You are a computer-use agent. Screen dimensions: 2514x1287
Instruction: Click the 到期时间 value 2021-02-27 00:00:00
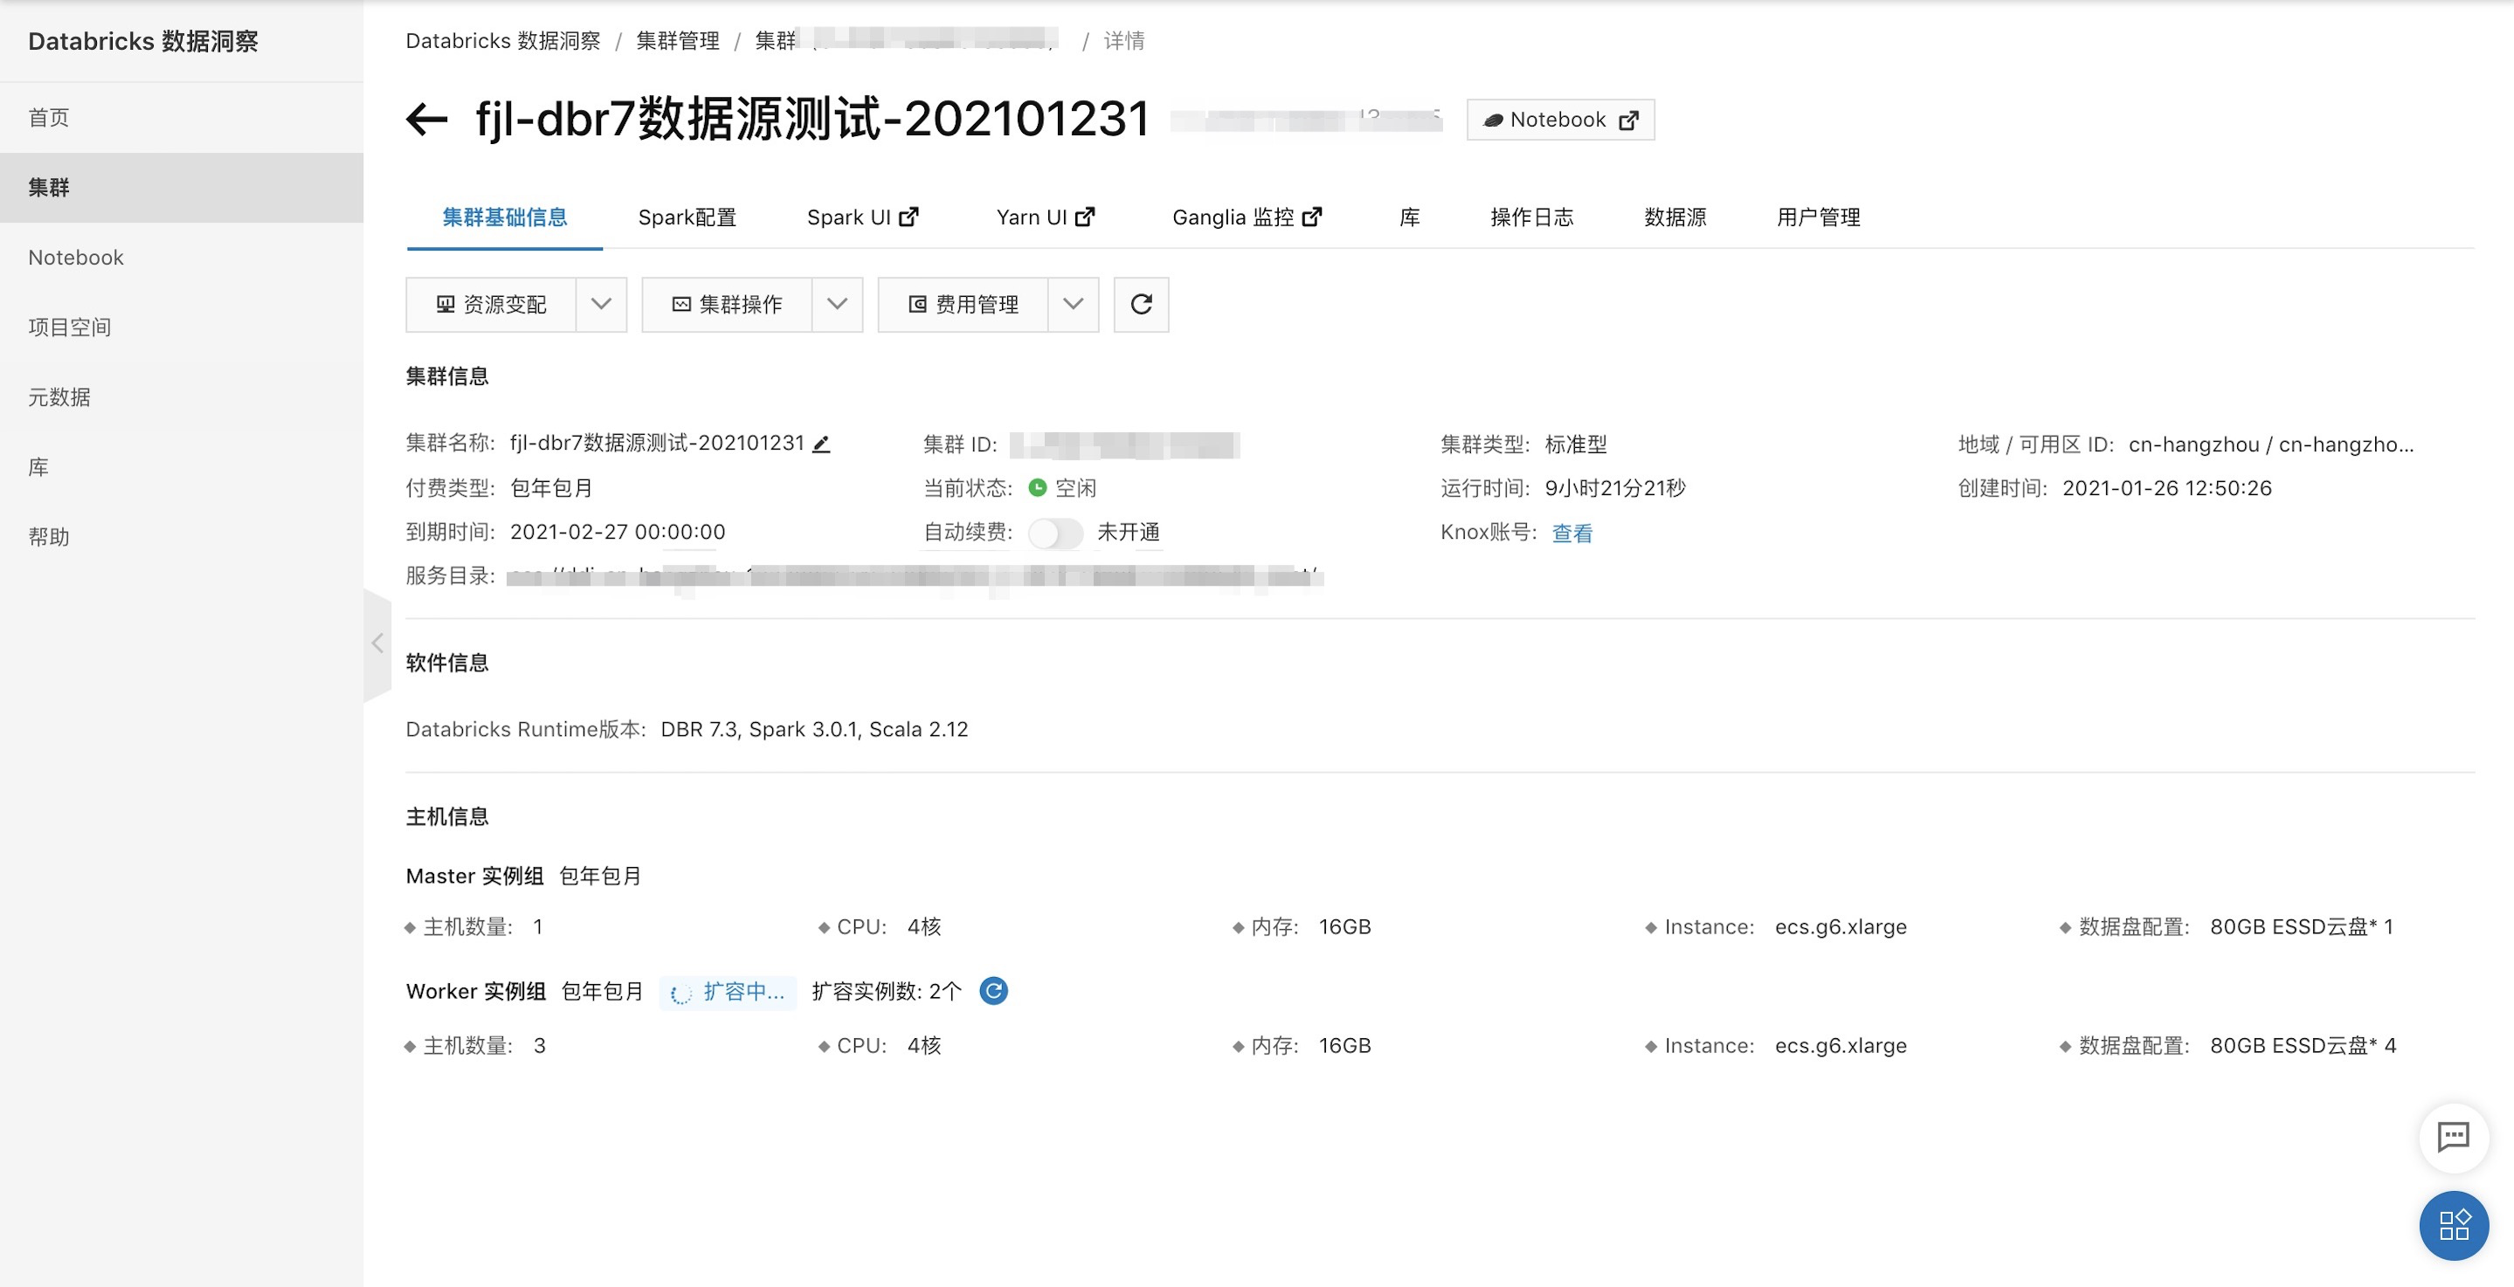[618, 532]
